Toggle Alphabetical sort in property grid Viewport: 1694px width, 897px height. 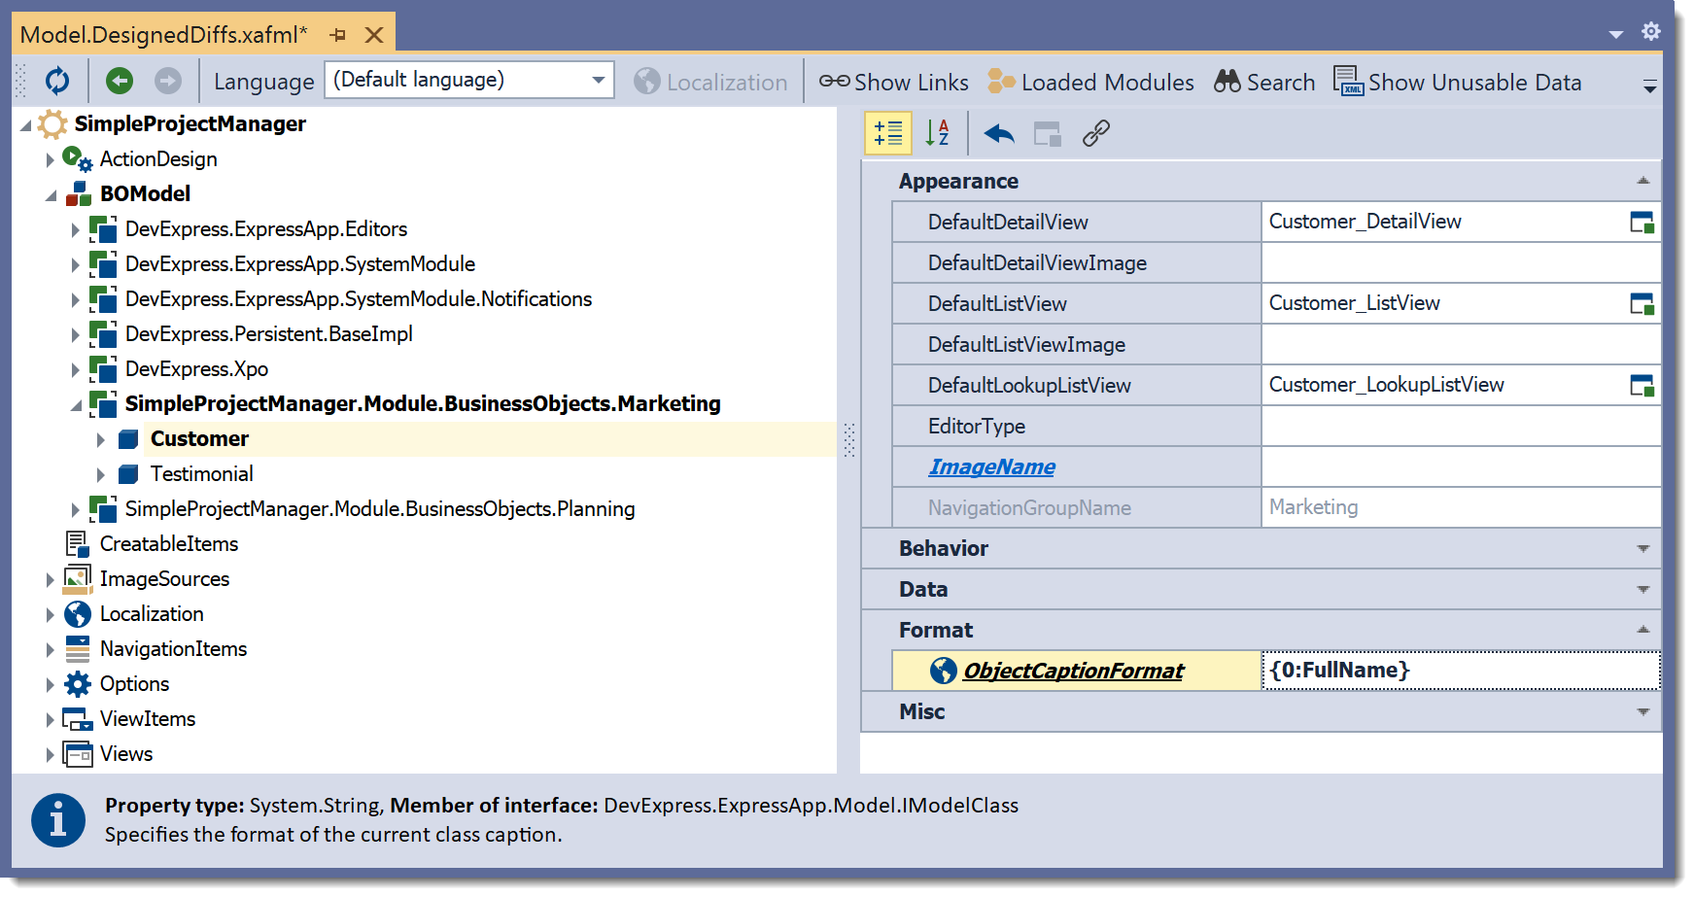(x=937, y=133)
